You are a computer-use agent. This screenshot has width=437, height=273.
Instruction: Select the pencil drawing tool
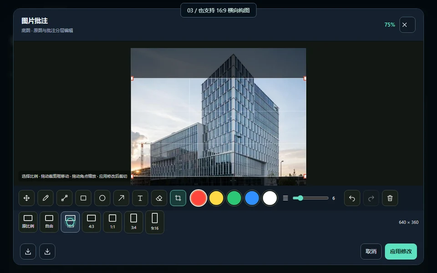coord(46,198)
